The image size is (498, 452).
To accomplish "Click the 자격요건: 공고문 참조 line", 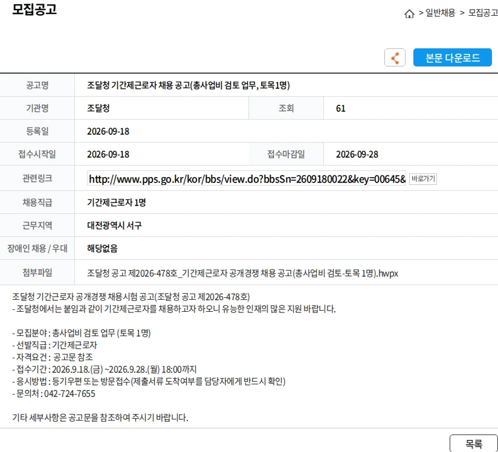I will coord(53,357).
